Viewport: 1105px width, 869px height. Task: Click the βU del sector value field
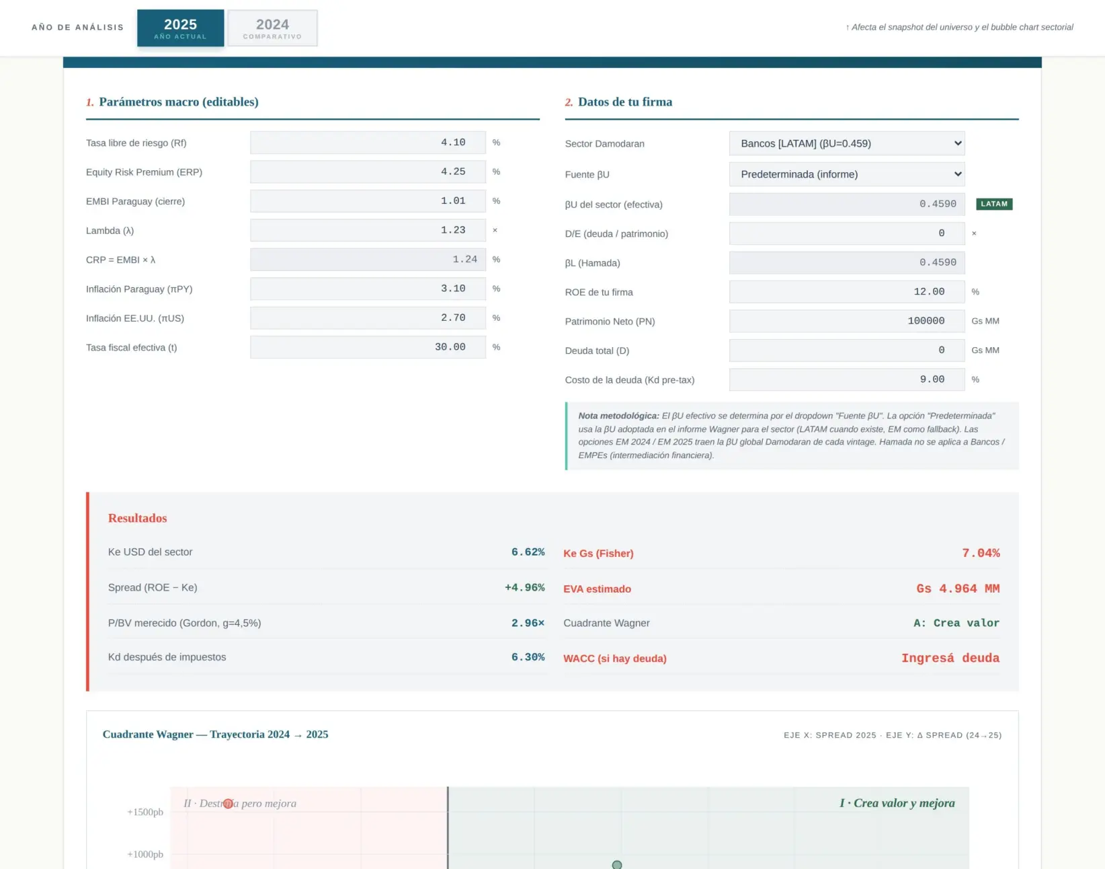847,204
